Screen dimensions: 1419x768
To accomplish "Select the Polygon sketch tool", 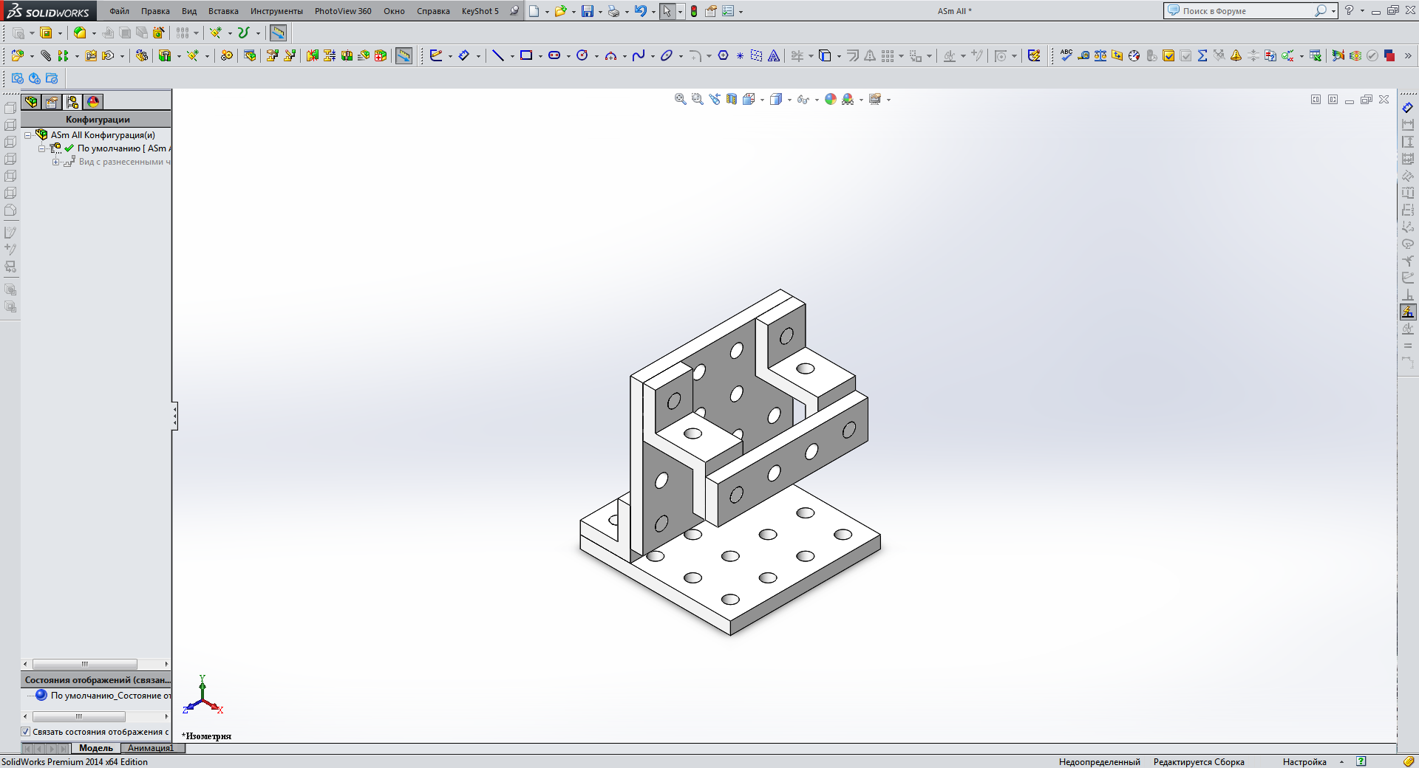I will click(723, 55).
